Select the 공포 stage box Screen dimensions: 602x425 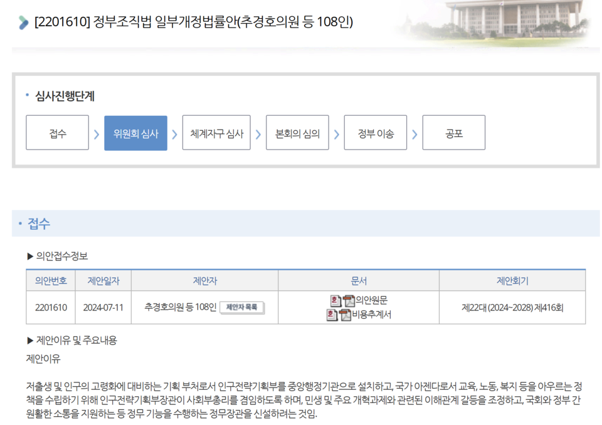pyautogui.click(x=453, y=132)
